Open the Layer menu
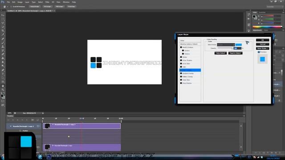Screen dimensions: 285x160 pos(27,2)
